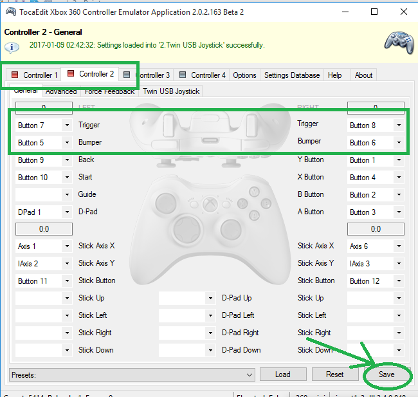Click the gray status icon on Controller 4 tab
418x397 pixels.
(x=183, y=75)
